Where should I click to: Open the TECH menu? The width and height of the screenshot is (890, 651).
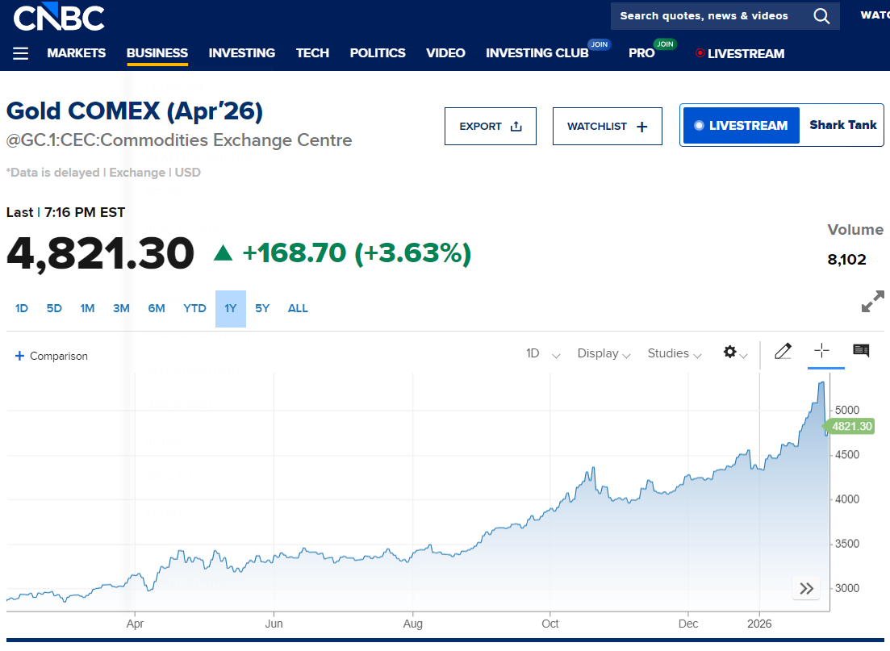point(312,53)
